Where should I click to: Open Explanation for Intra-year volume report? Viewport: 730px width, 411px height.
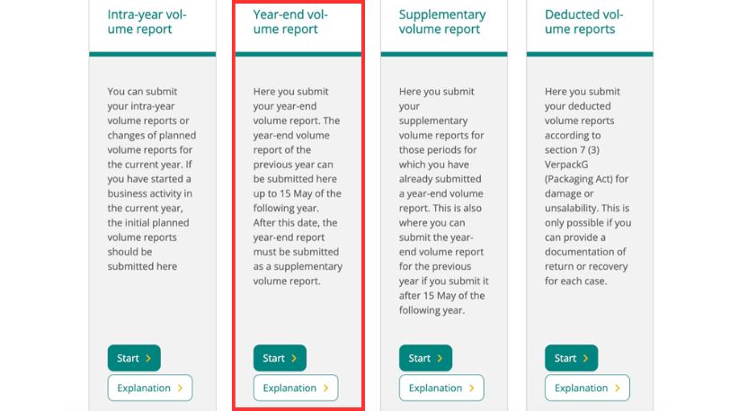[149, 389]
